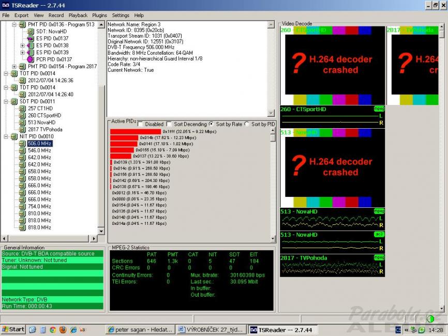Click the 0x1fff PID rate bar
448x336 pixels.
[136, 132]
